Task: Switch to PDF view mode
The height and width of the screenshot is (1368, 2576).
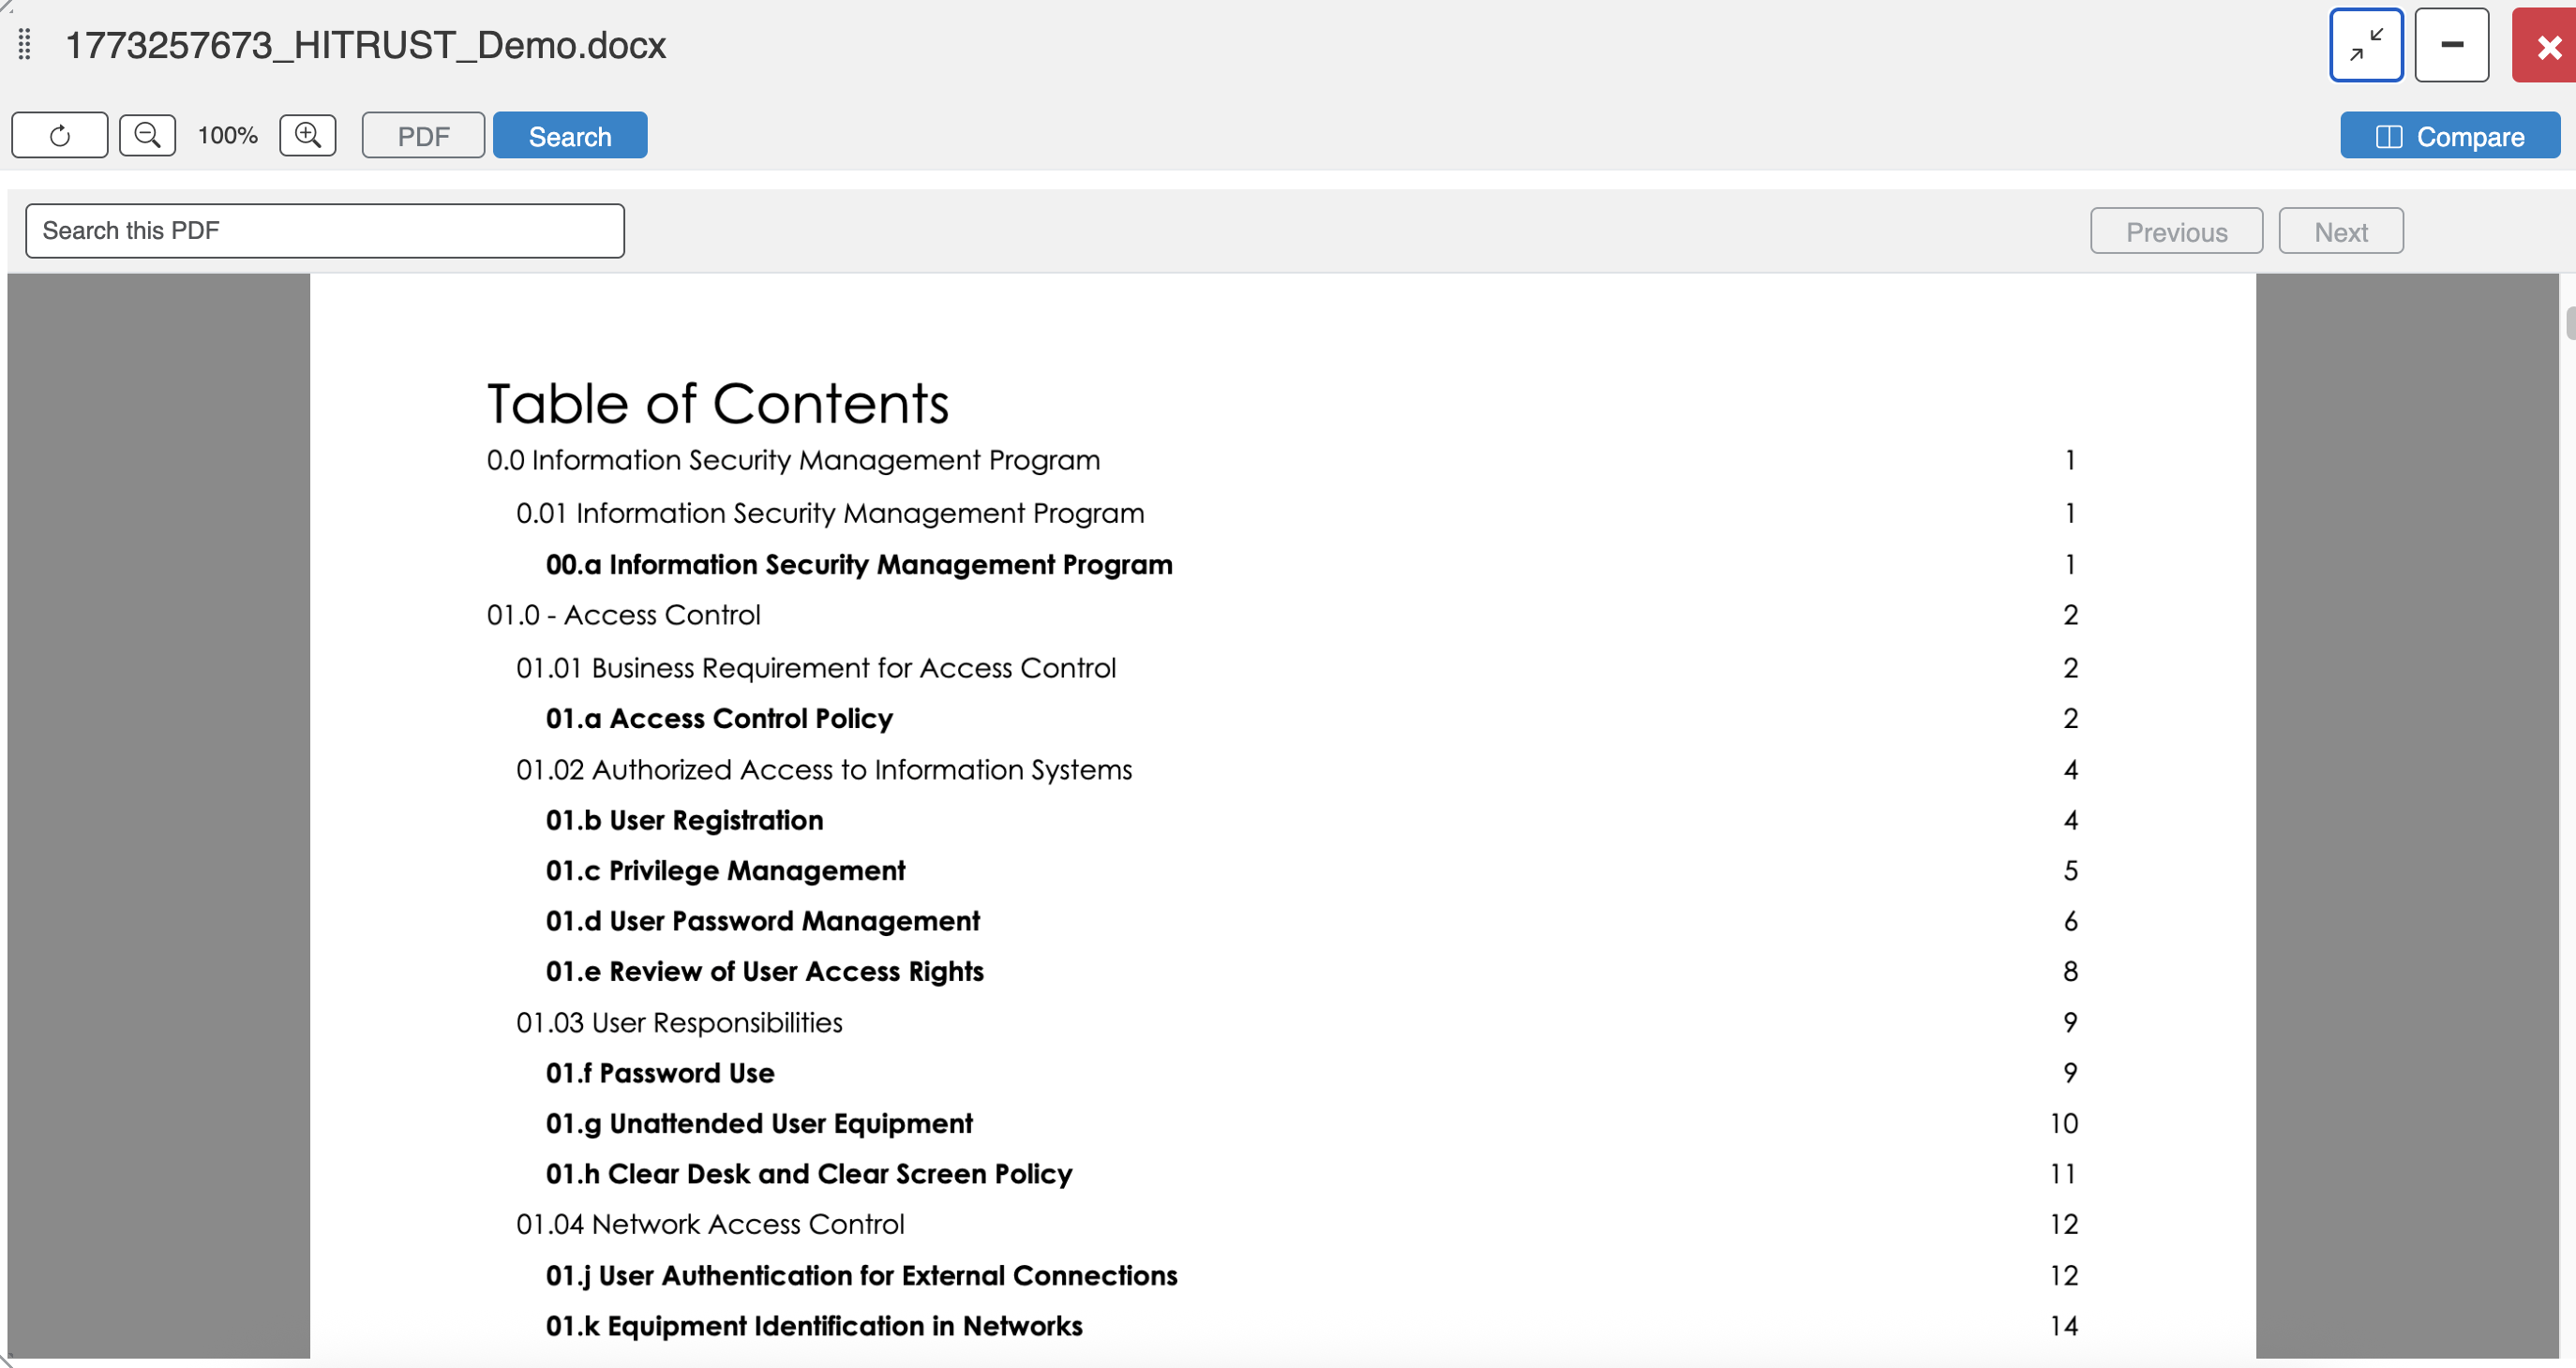Action: 423,136
